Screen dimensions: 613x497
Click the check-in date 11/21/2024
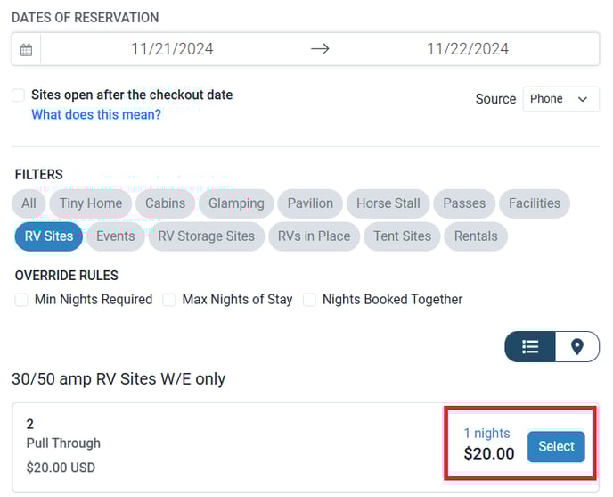pos(172,49)
